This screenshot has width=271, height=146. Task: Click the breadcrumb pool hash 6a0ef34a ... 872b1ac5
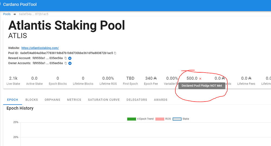[34, 14]
